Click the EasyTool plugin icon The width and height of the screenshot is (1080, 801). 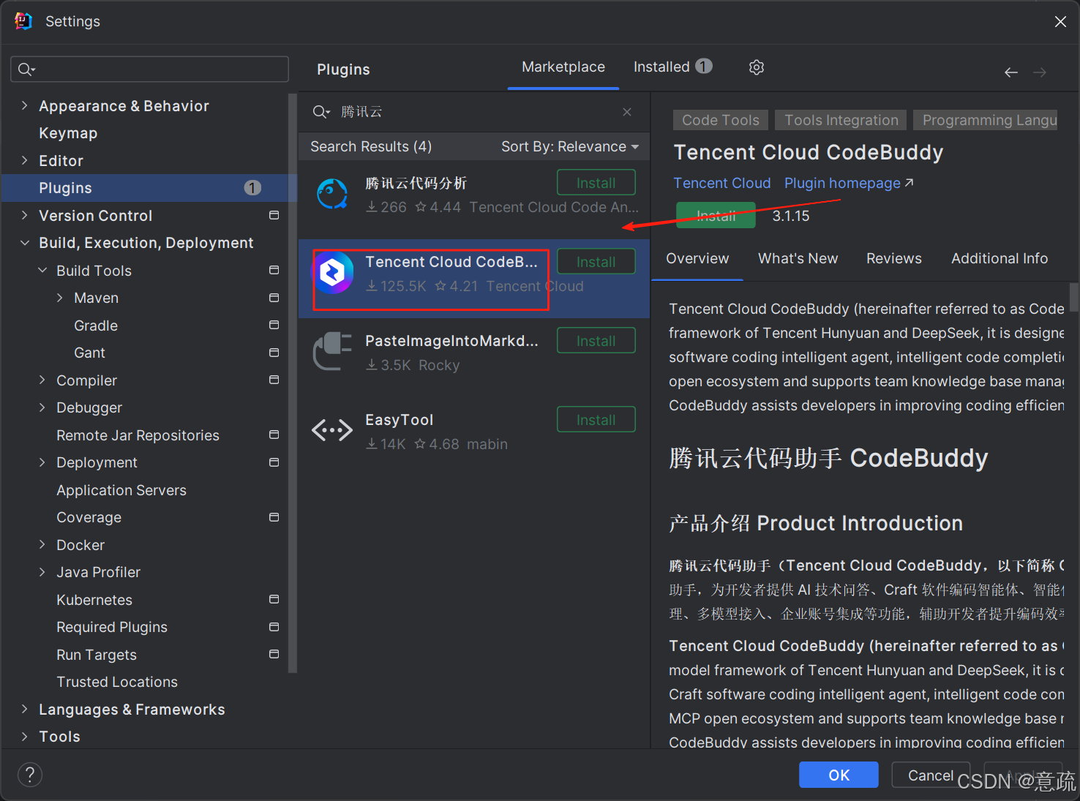[332, 431]
